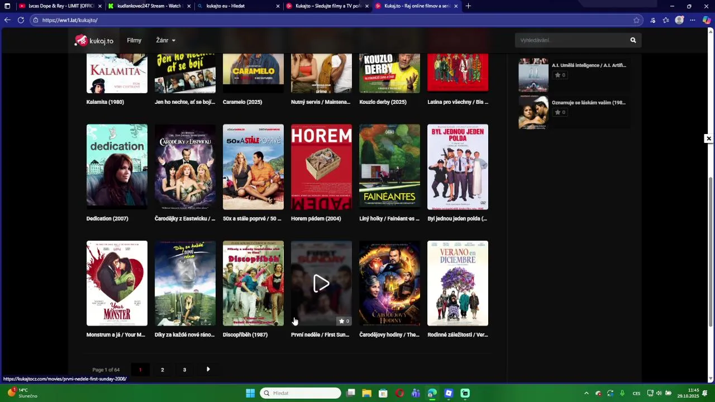Close the kukajto eu - Hledat tab

click(278, 6)
